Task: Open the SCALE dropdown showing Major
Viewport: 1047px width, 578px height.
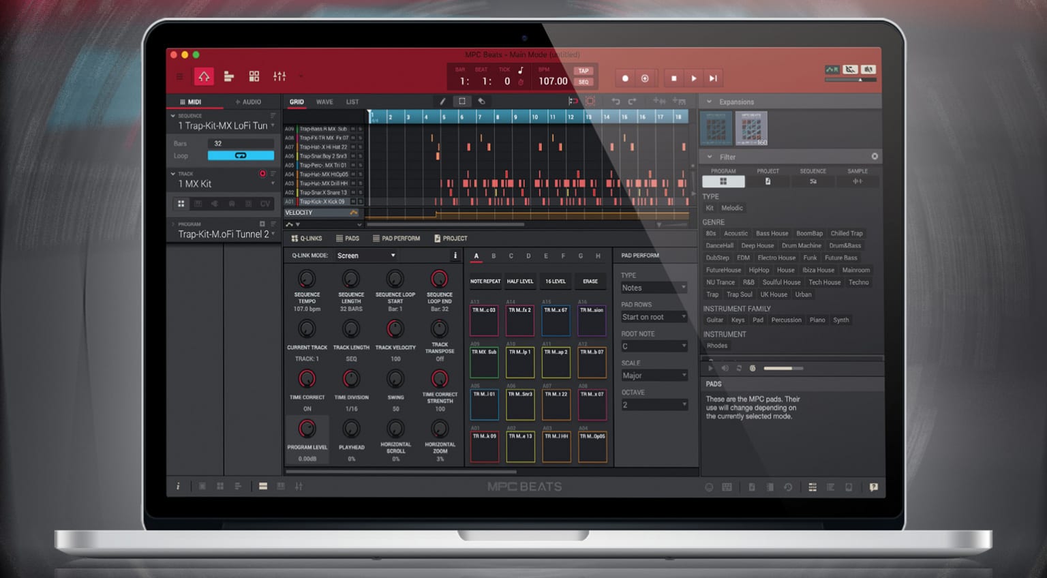Action: [653, 375]
